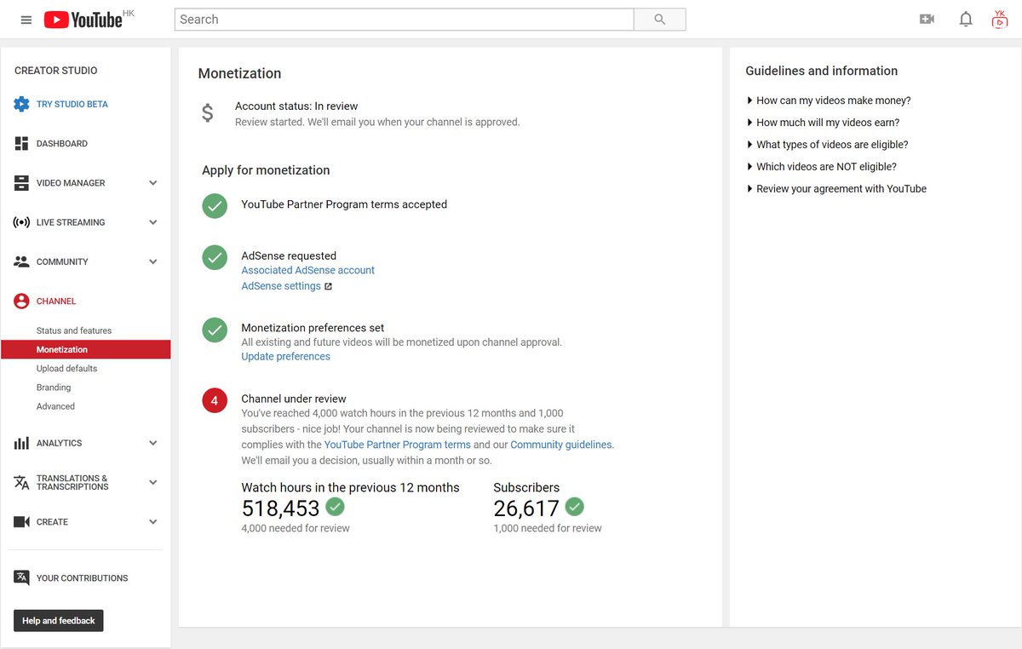Click the 'CREATOR STUDIO' sidebar heading
Screen dimensions: 1022x649
[x=56, y=71]
